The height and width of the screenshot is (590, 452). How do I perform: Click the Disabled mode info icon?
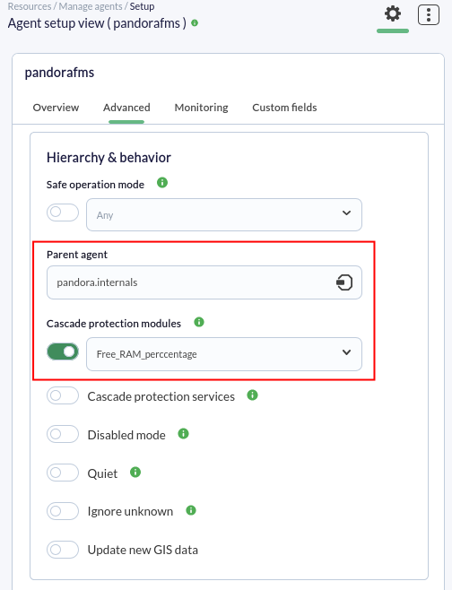pos(183,434)
